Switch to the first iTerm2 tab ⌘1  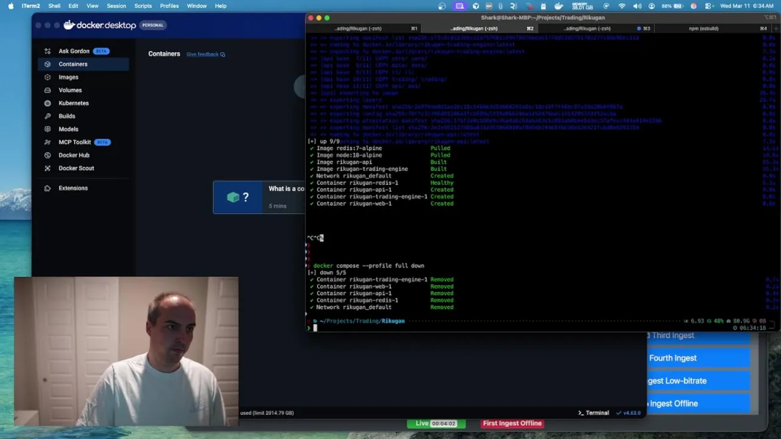point(363,29)
